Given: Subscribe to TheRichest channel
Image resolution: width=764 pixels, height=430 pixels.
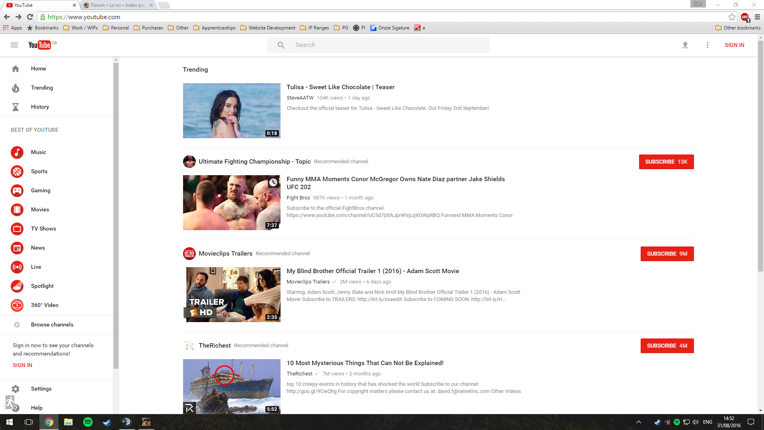Looking at the screenshot, I should click(x=667, y=346).
